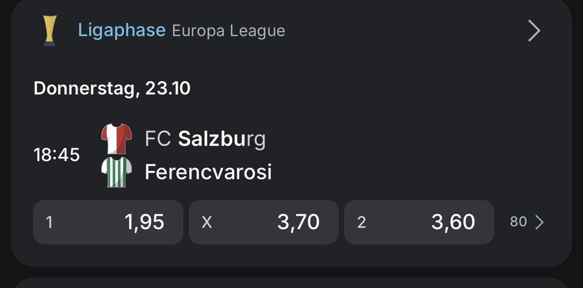Expand the league using the top-right chevron

pyautogui.click(x=534, y=31)
